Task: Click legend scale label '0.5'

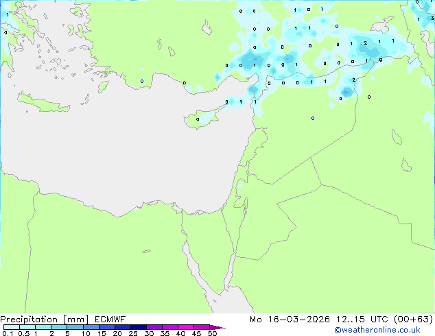Action: [24, 333]
